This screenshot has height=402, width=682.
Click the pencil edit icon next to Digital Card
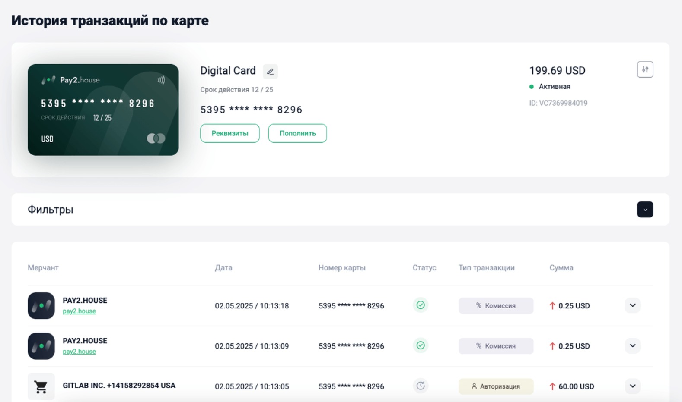[270, 72]
